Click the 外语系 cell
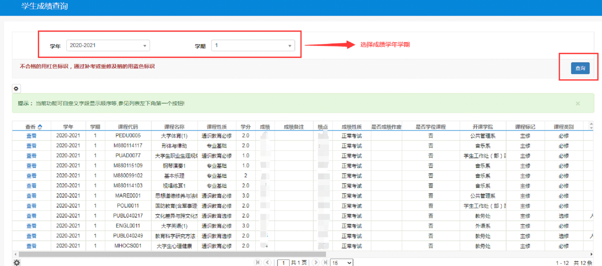 [x=483, y=226]
